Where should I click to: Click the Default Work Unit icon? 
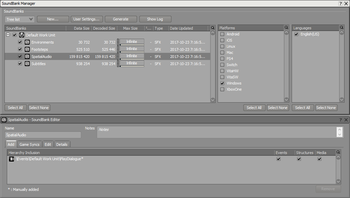21,35
